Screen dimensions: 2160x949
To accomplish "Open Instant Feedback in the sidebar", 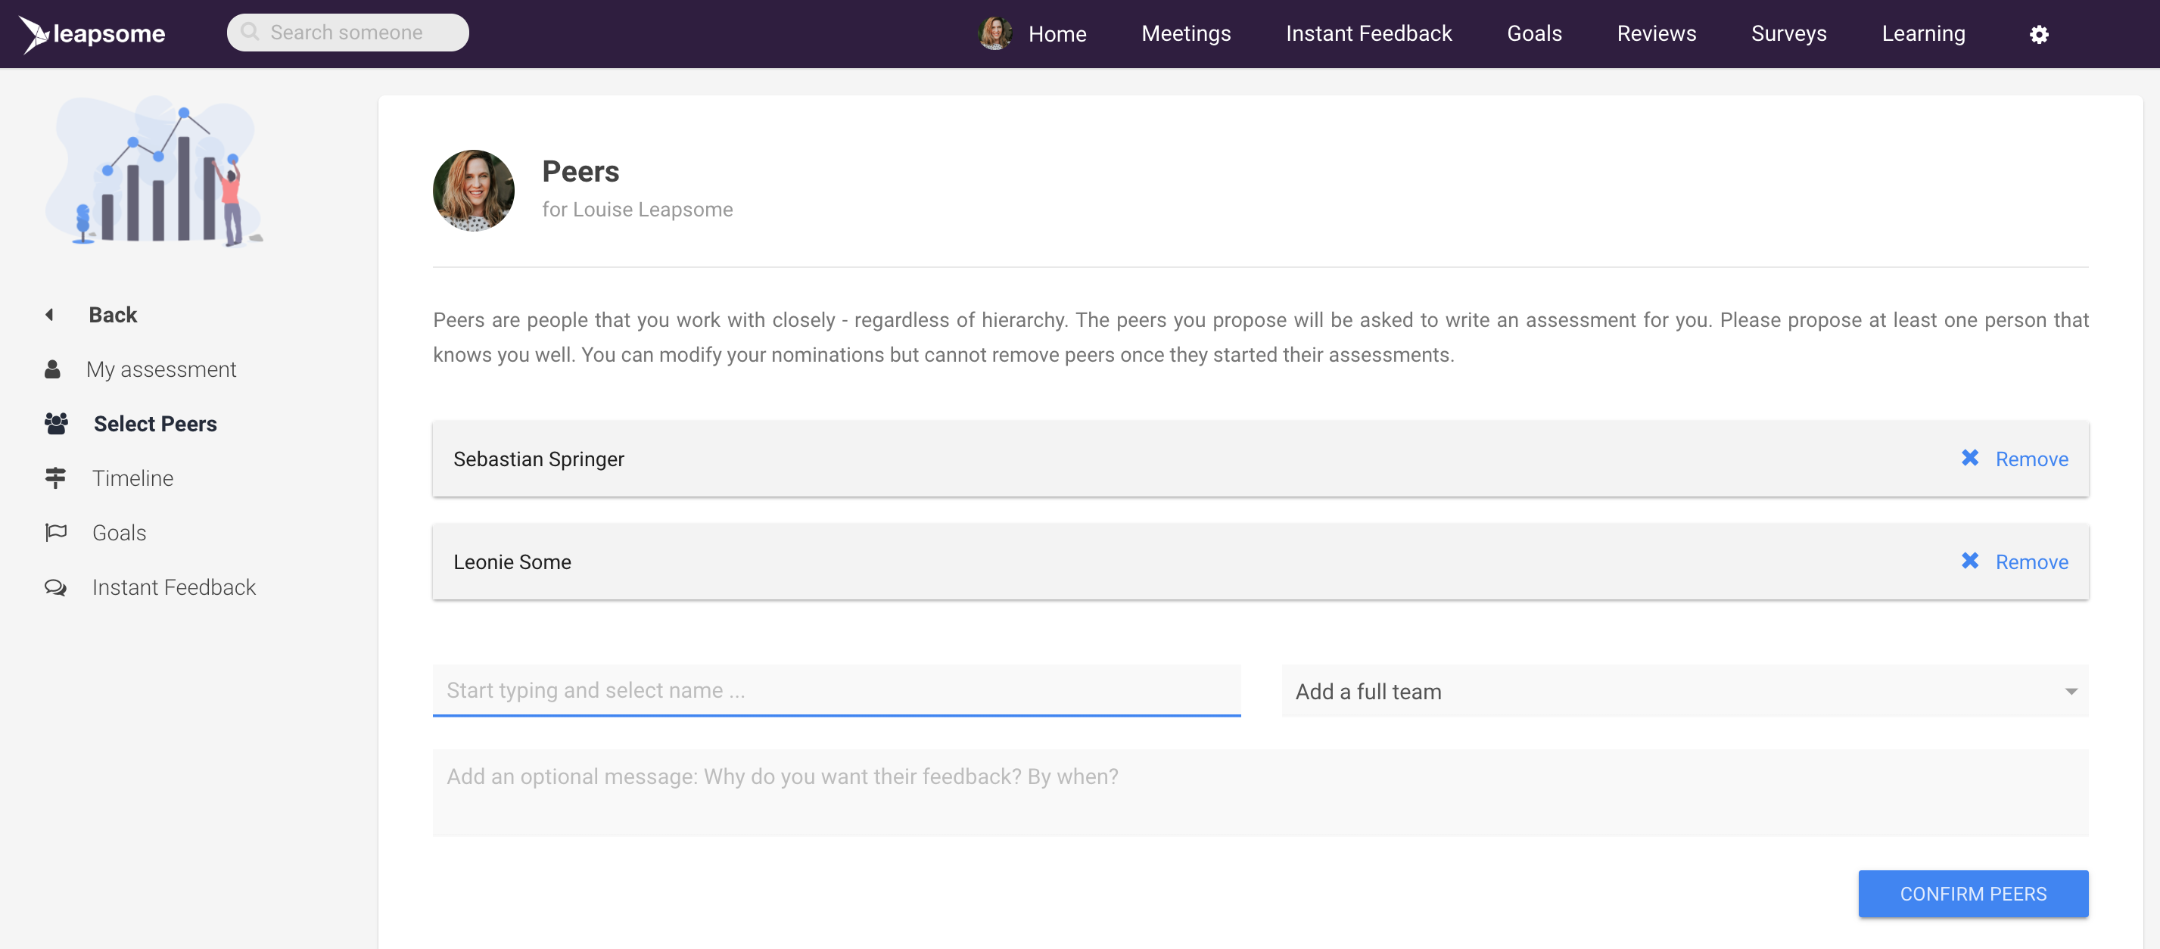I will (173, 587).
